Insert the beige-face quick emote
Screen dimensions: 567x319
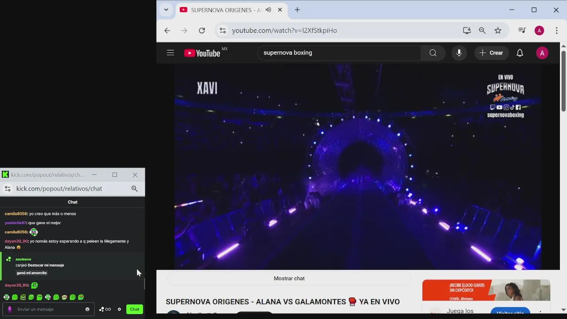(65, 297)
